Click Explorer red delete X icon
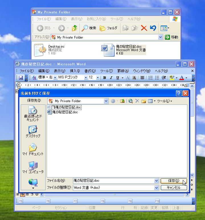 [144, 28]
